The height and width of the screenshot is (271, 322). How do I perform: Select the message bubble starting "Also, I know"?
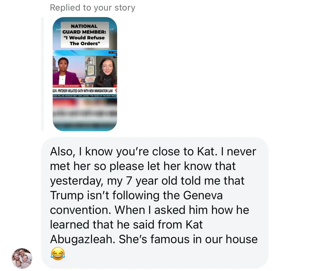tap(155, 203)
